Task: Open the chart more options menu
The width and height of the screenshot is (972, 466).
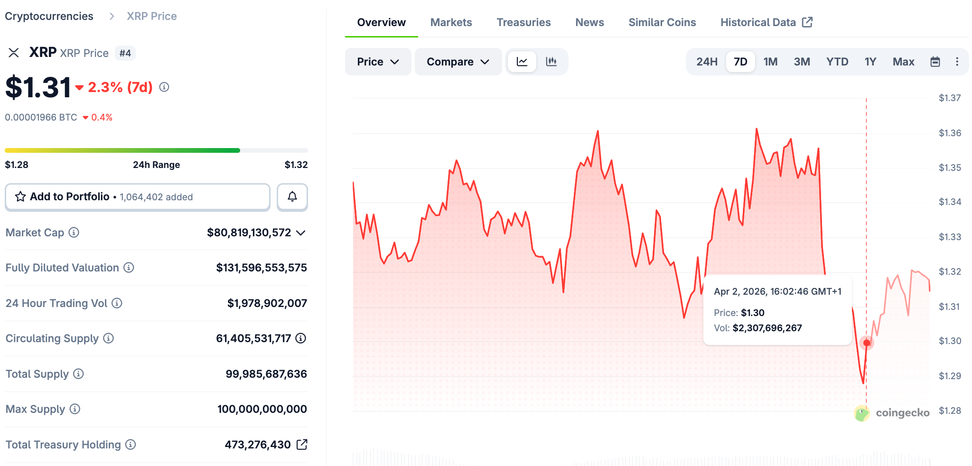Action: coord(957,62)
